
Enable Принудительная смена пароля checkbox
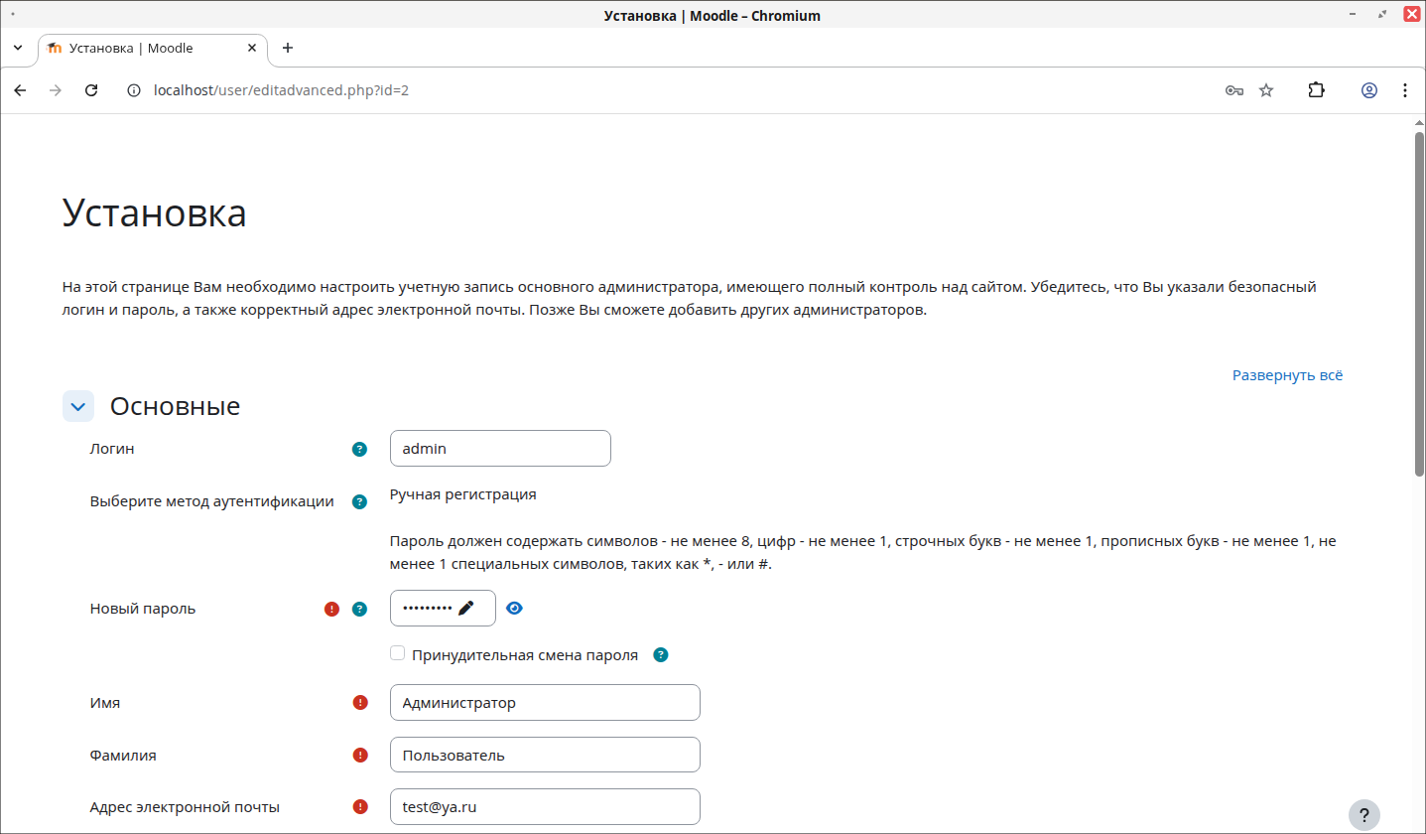pyautogui.click(x=398, y=653)
